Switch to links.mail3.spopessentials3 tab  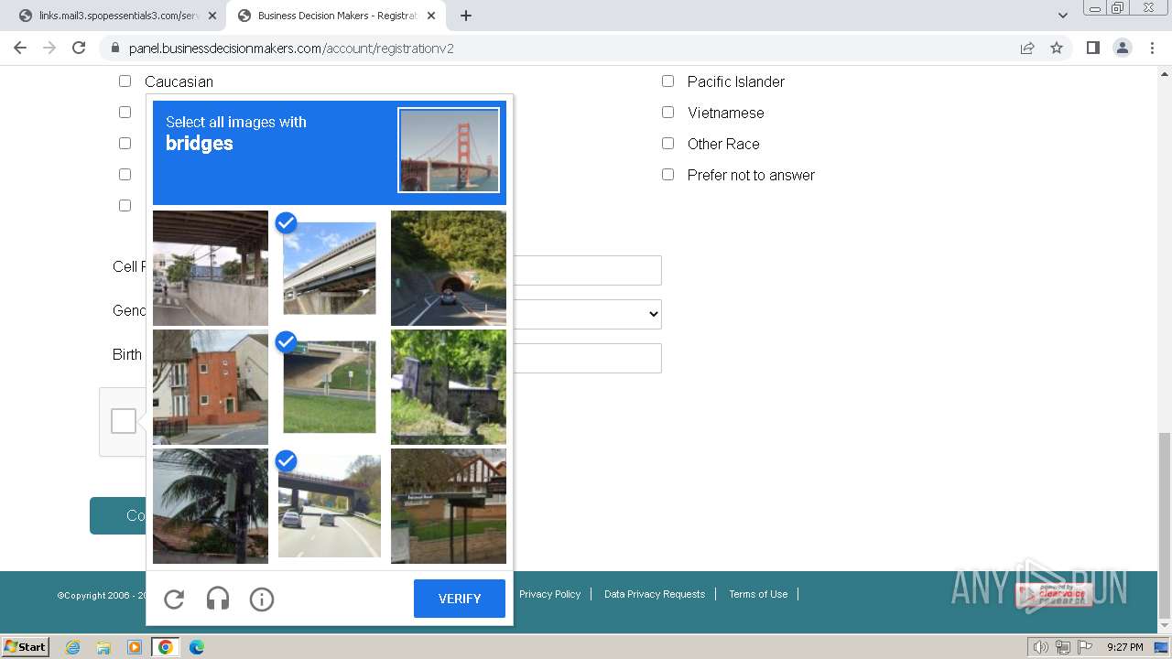(116, 16)
